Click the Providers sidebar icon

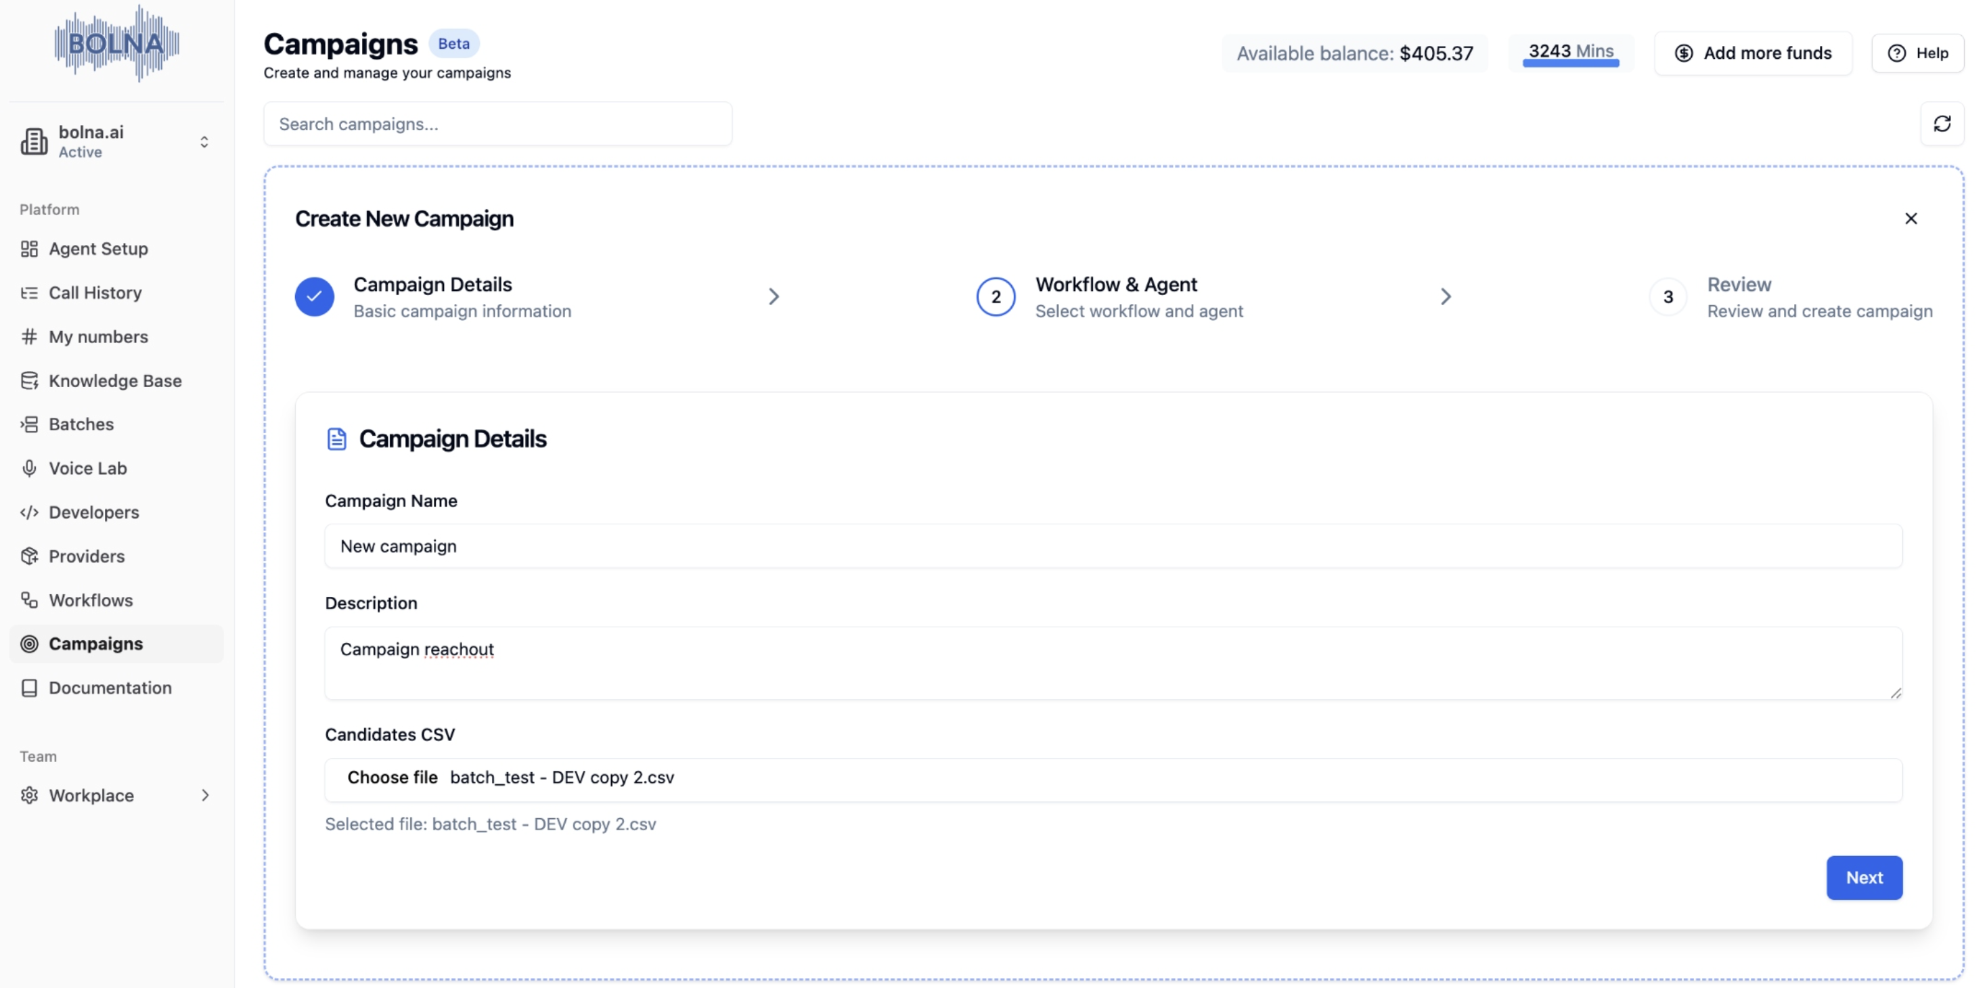(x=29, y=556)
